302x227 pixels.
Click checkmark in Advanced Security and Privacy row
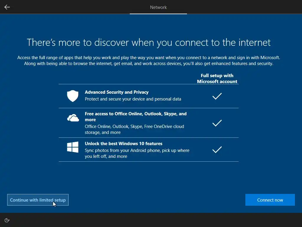pyautogui.click(x=217, y=96)
